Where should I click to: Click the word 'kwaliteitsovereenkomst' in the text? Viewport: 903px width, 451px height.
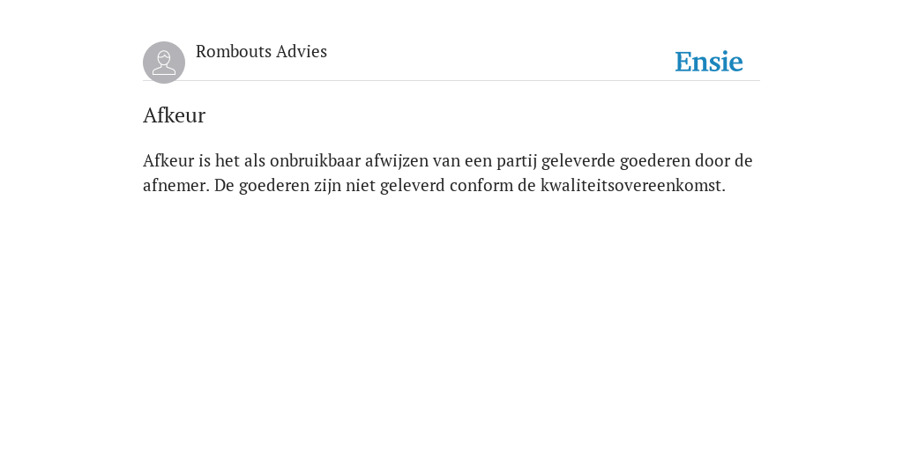pos(631,186)
